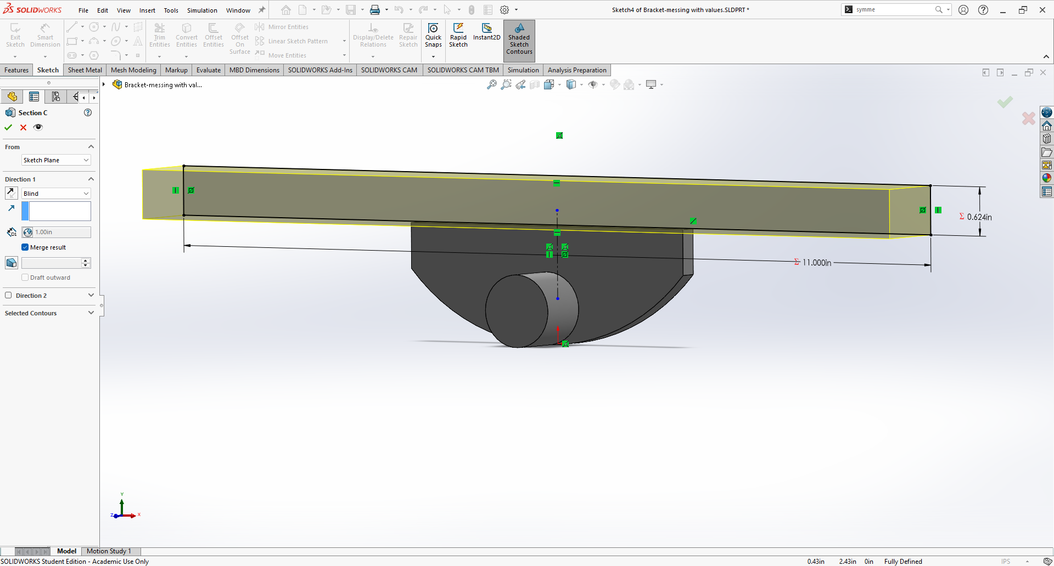Open Display/Delete Relations
Screen dimensions: 1054x566
pos(373,36)
